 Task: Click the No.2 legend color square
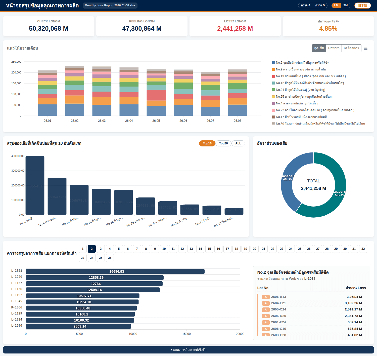click(x=274, y=63)
